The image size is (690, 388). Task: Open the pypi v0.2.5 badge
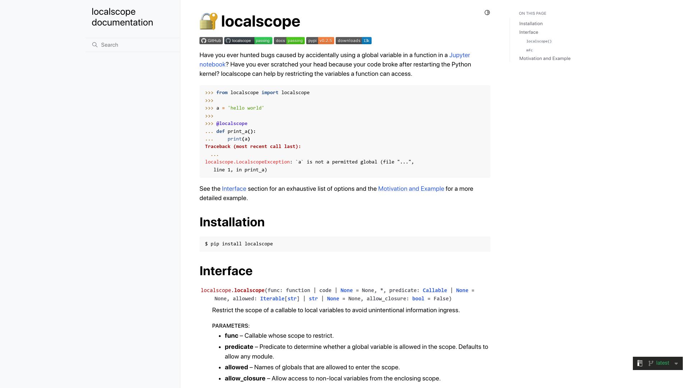click(320, 41)
